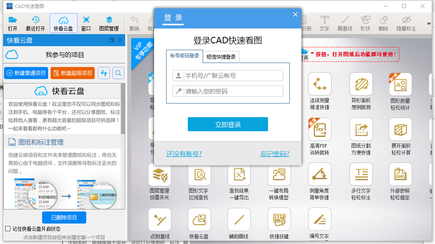Expand the toolbar overflow chevron
Image resolution: width=435 pixels, height=244 pixels.
coord(429,23)
